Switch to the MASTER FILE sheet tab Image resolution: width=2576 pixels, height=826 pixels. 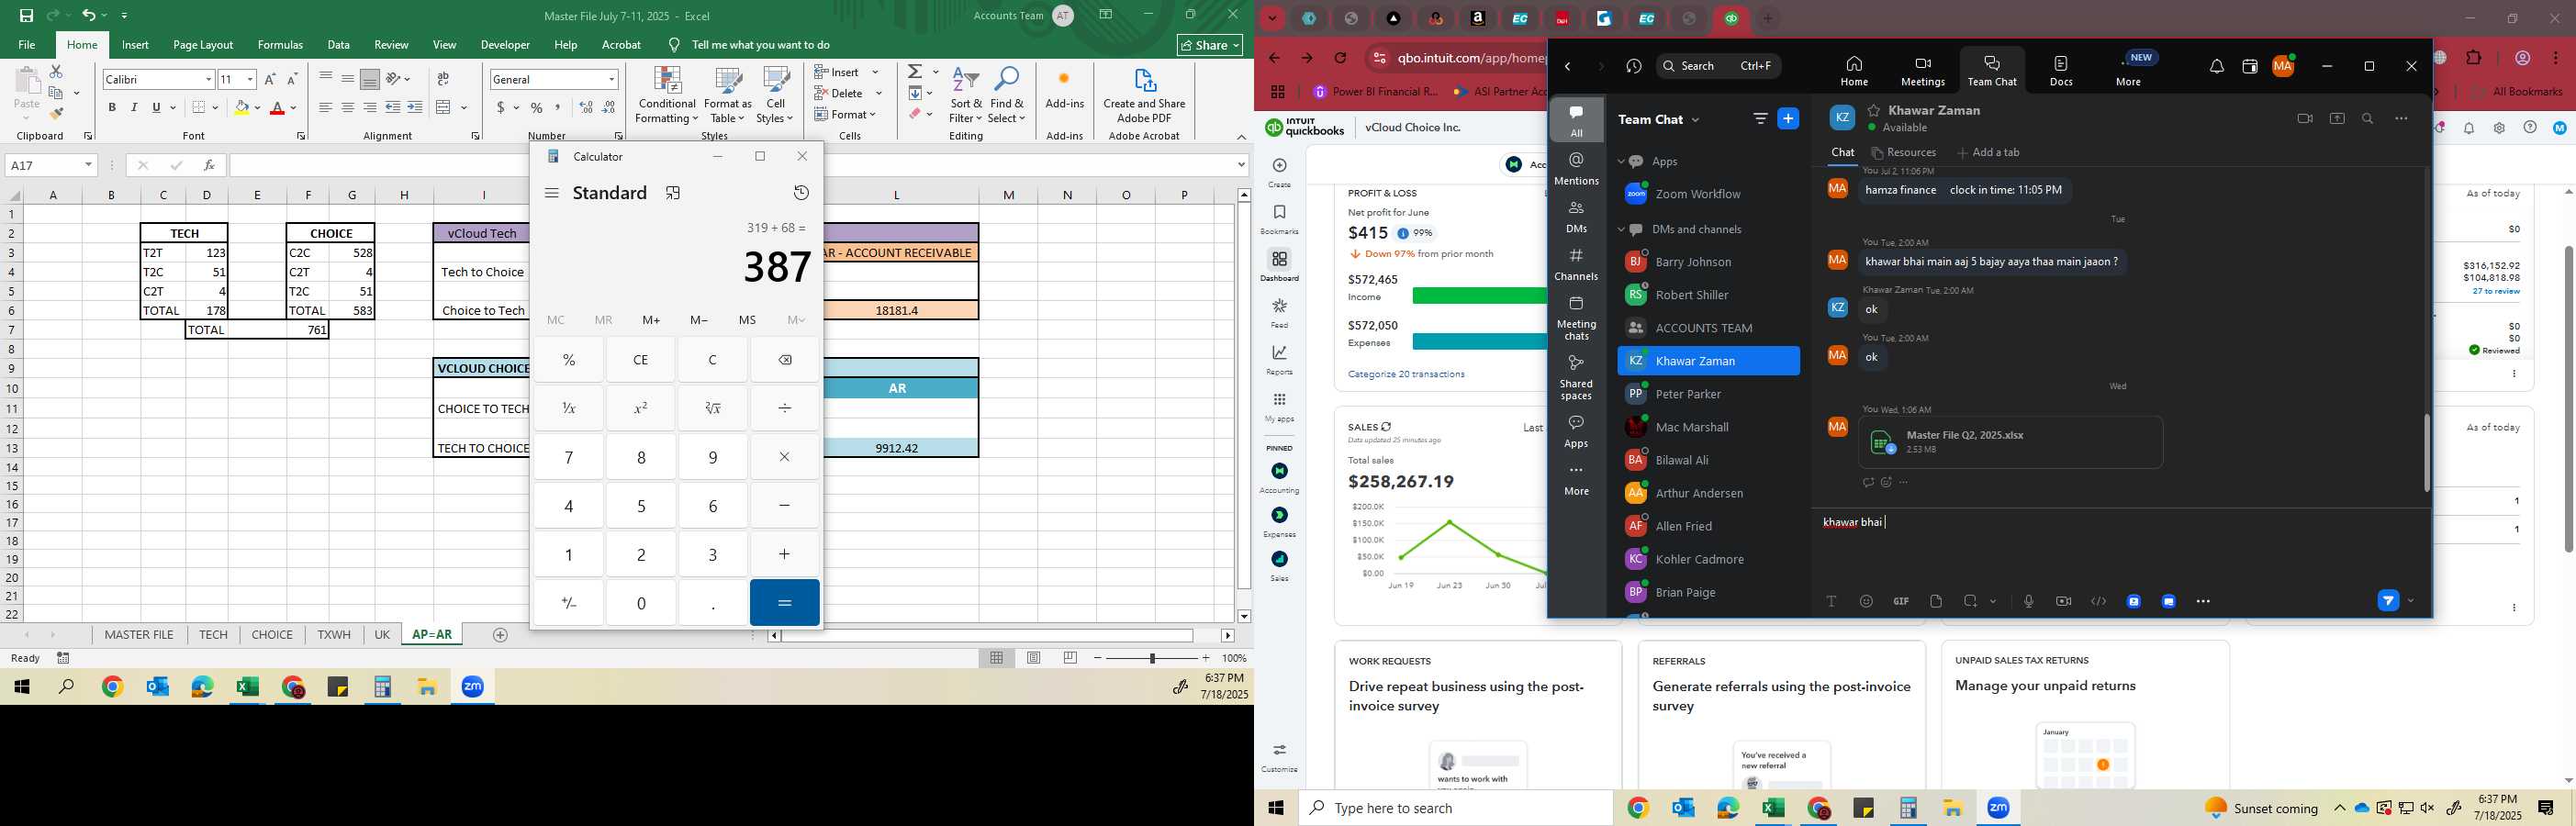point(139,635)
